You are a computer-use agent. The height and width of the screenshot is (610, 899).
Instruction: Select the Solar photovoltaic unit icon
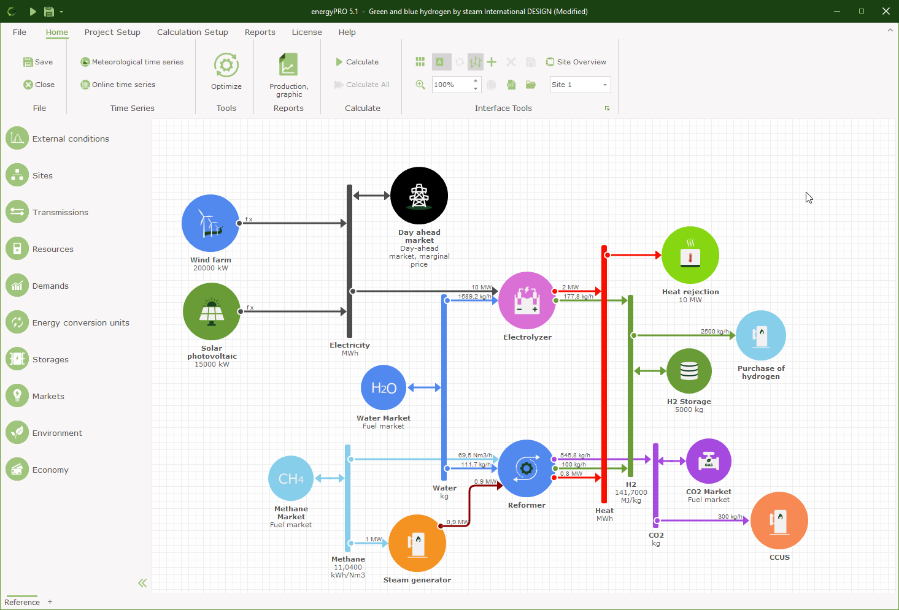point(212,311)
